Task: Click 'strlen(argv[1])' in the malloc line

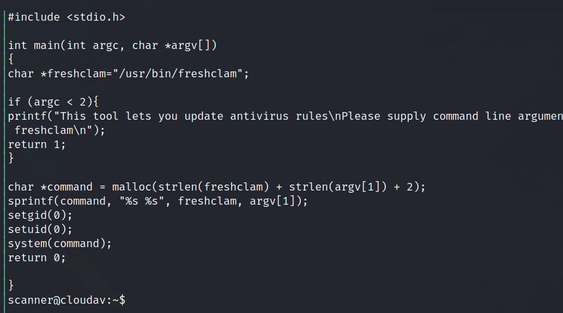Action: click(337, 187)
